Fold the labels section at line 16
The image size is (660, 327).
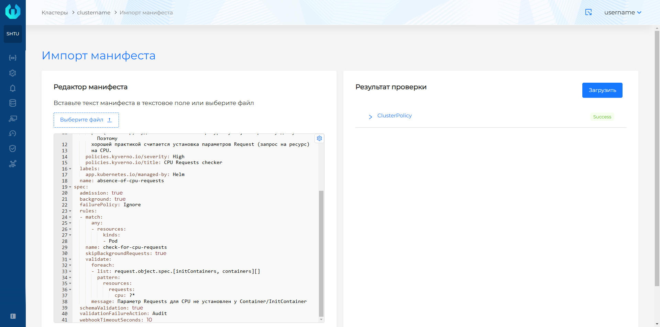[x=70, y=169]
